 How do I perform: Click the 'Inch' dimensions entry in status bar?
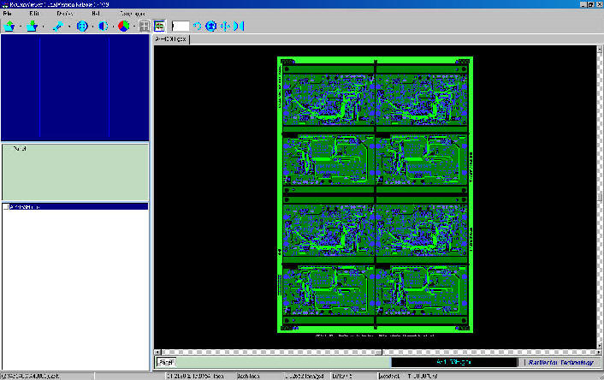[x=194, y=376]
